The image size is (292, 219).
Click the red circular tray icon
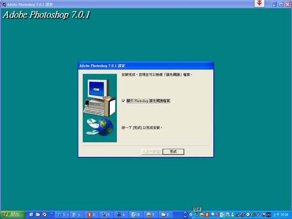click(217, 215)
